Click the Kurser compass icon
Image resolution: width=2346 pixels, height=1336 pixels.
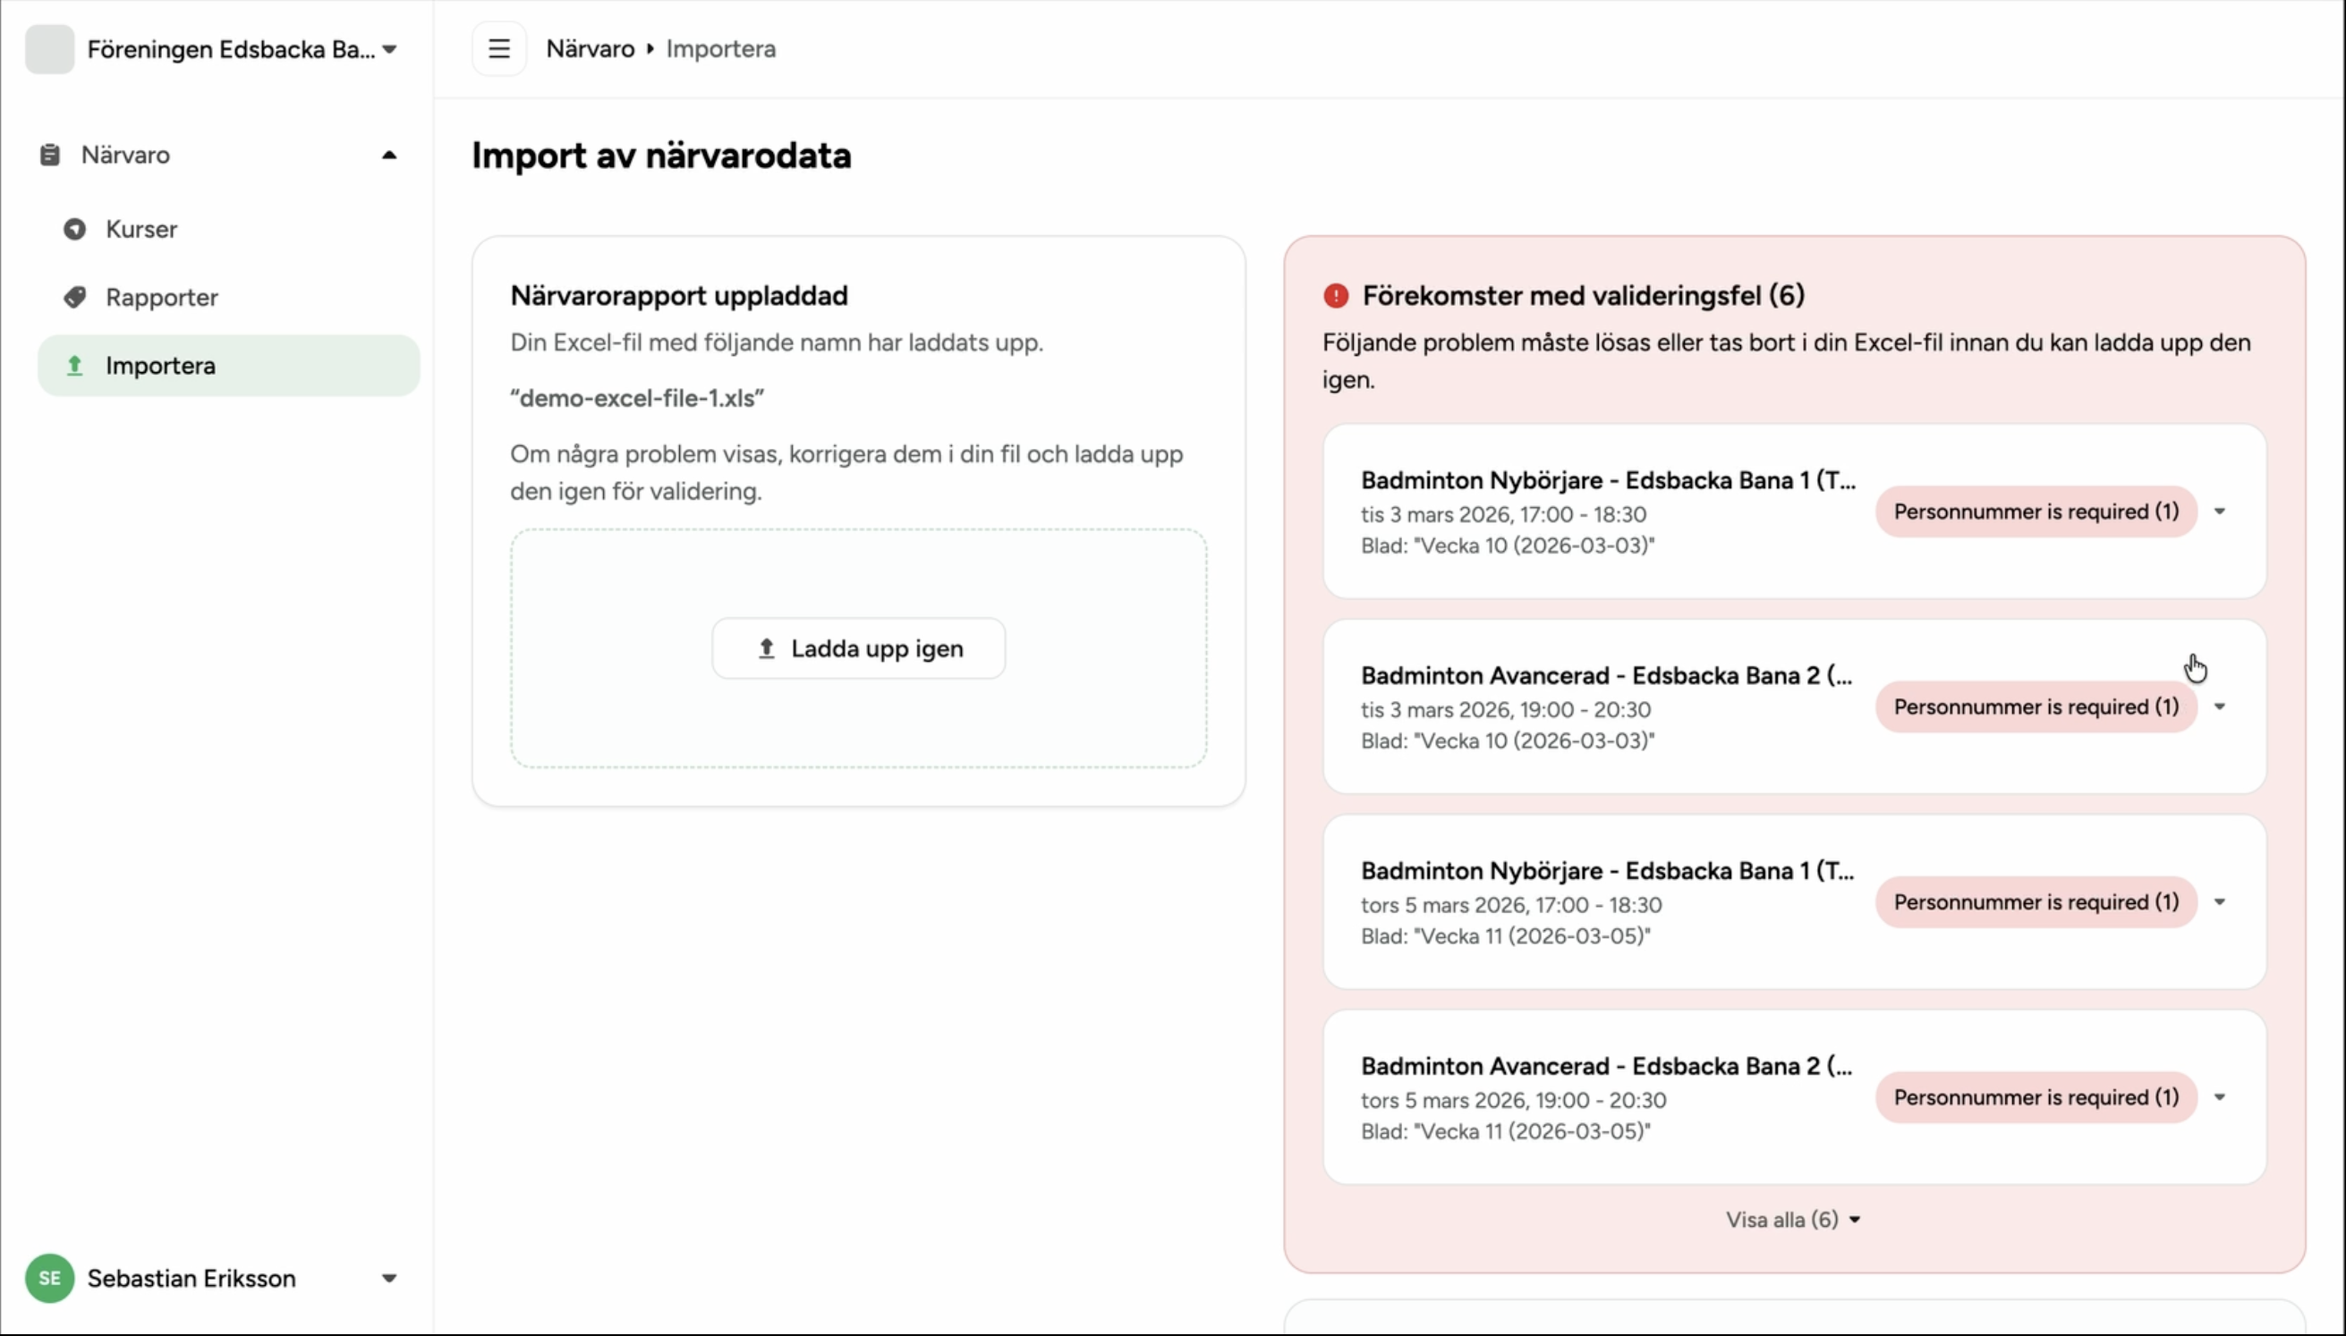(x=75, y=230)
